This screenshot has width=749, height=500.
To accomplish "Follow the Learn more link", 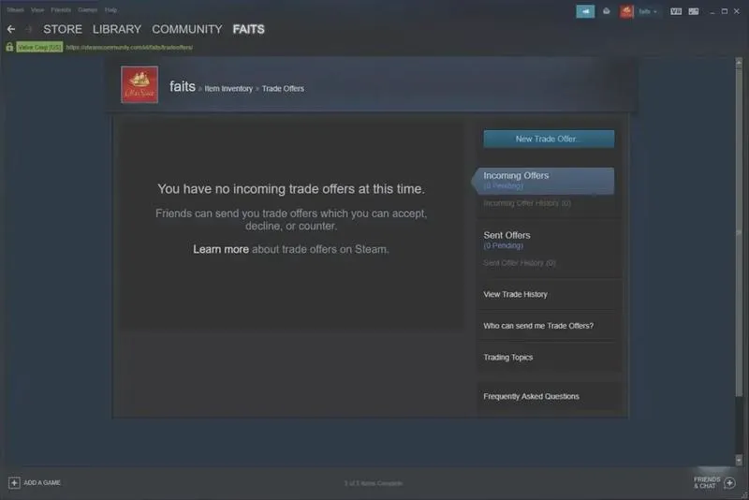I will pyautogui.click(x=221, y=249).
